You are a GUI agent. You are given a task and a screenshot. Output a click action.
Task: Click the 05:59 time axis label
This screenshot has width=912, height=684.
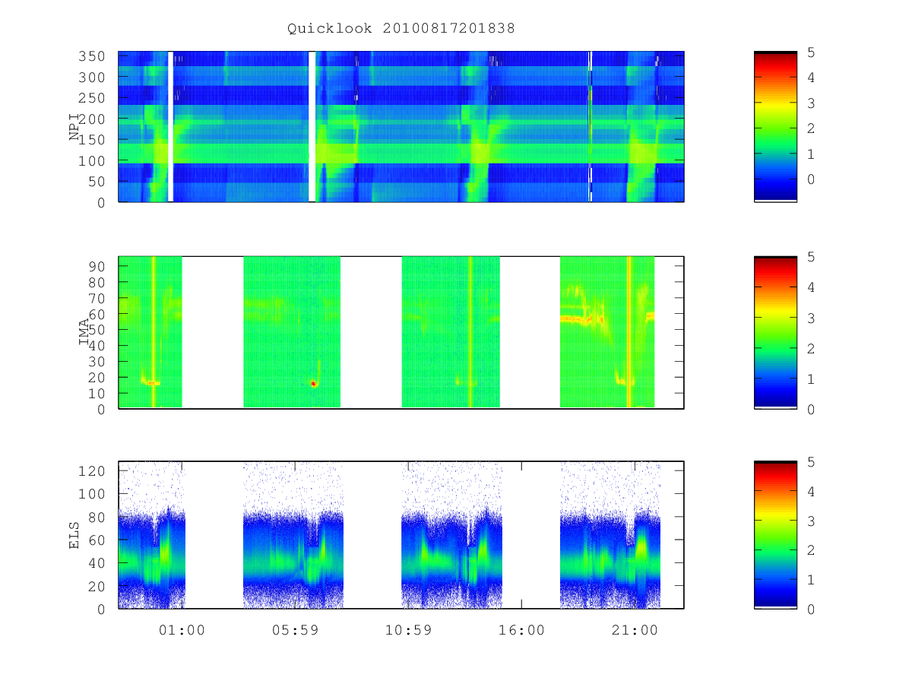[295, 630]
